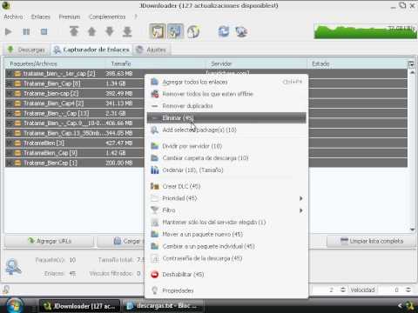This screenshot has height=313, width=418.
Task: Expand package Tratame_bien-cap [2]
Action: 10,93
